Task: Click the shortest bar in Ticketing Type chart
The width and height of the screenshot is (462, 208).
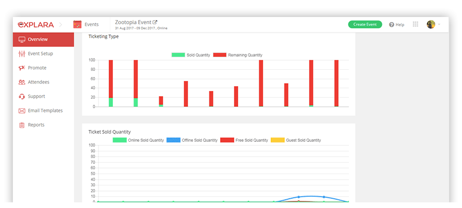Action: tap(161, 101)
